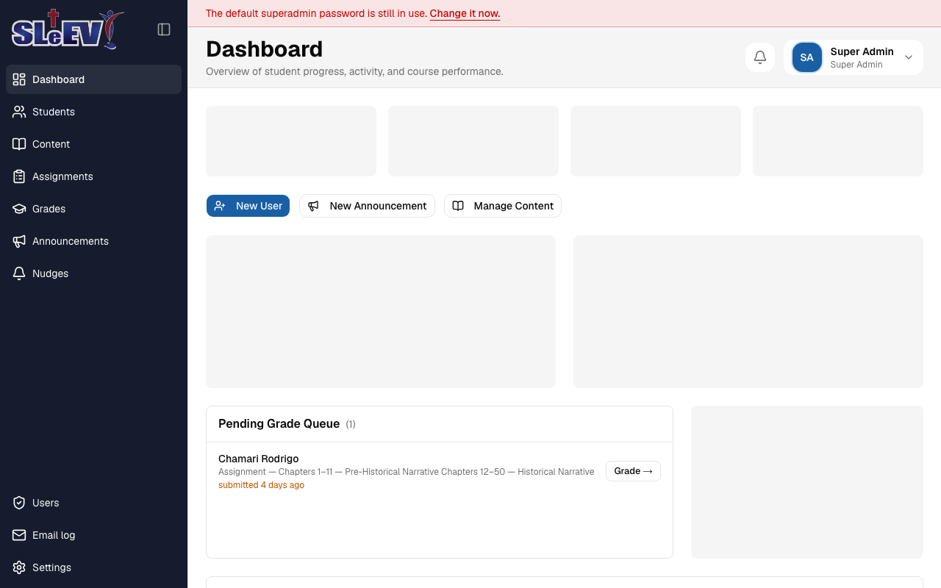Click the Grades graduation cap icon
941x588 pixels.
tap(19, 209)
